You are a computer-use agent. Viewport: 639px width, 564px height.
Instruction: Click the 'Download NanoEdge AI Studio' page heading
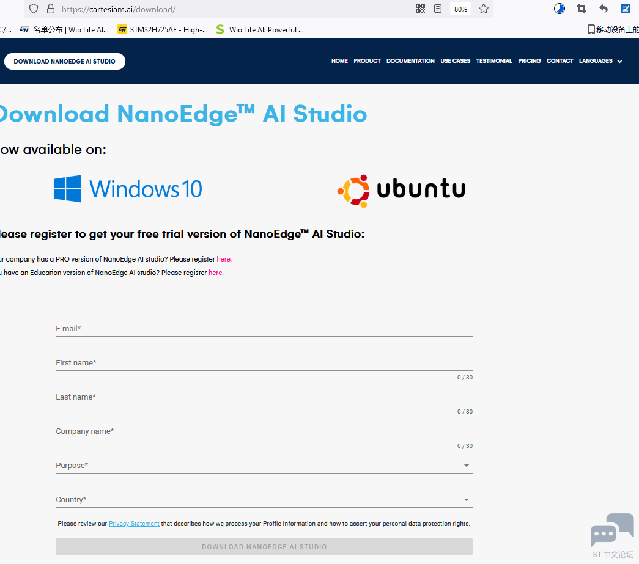[183, 114]
